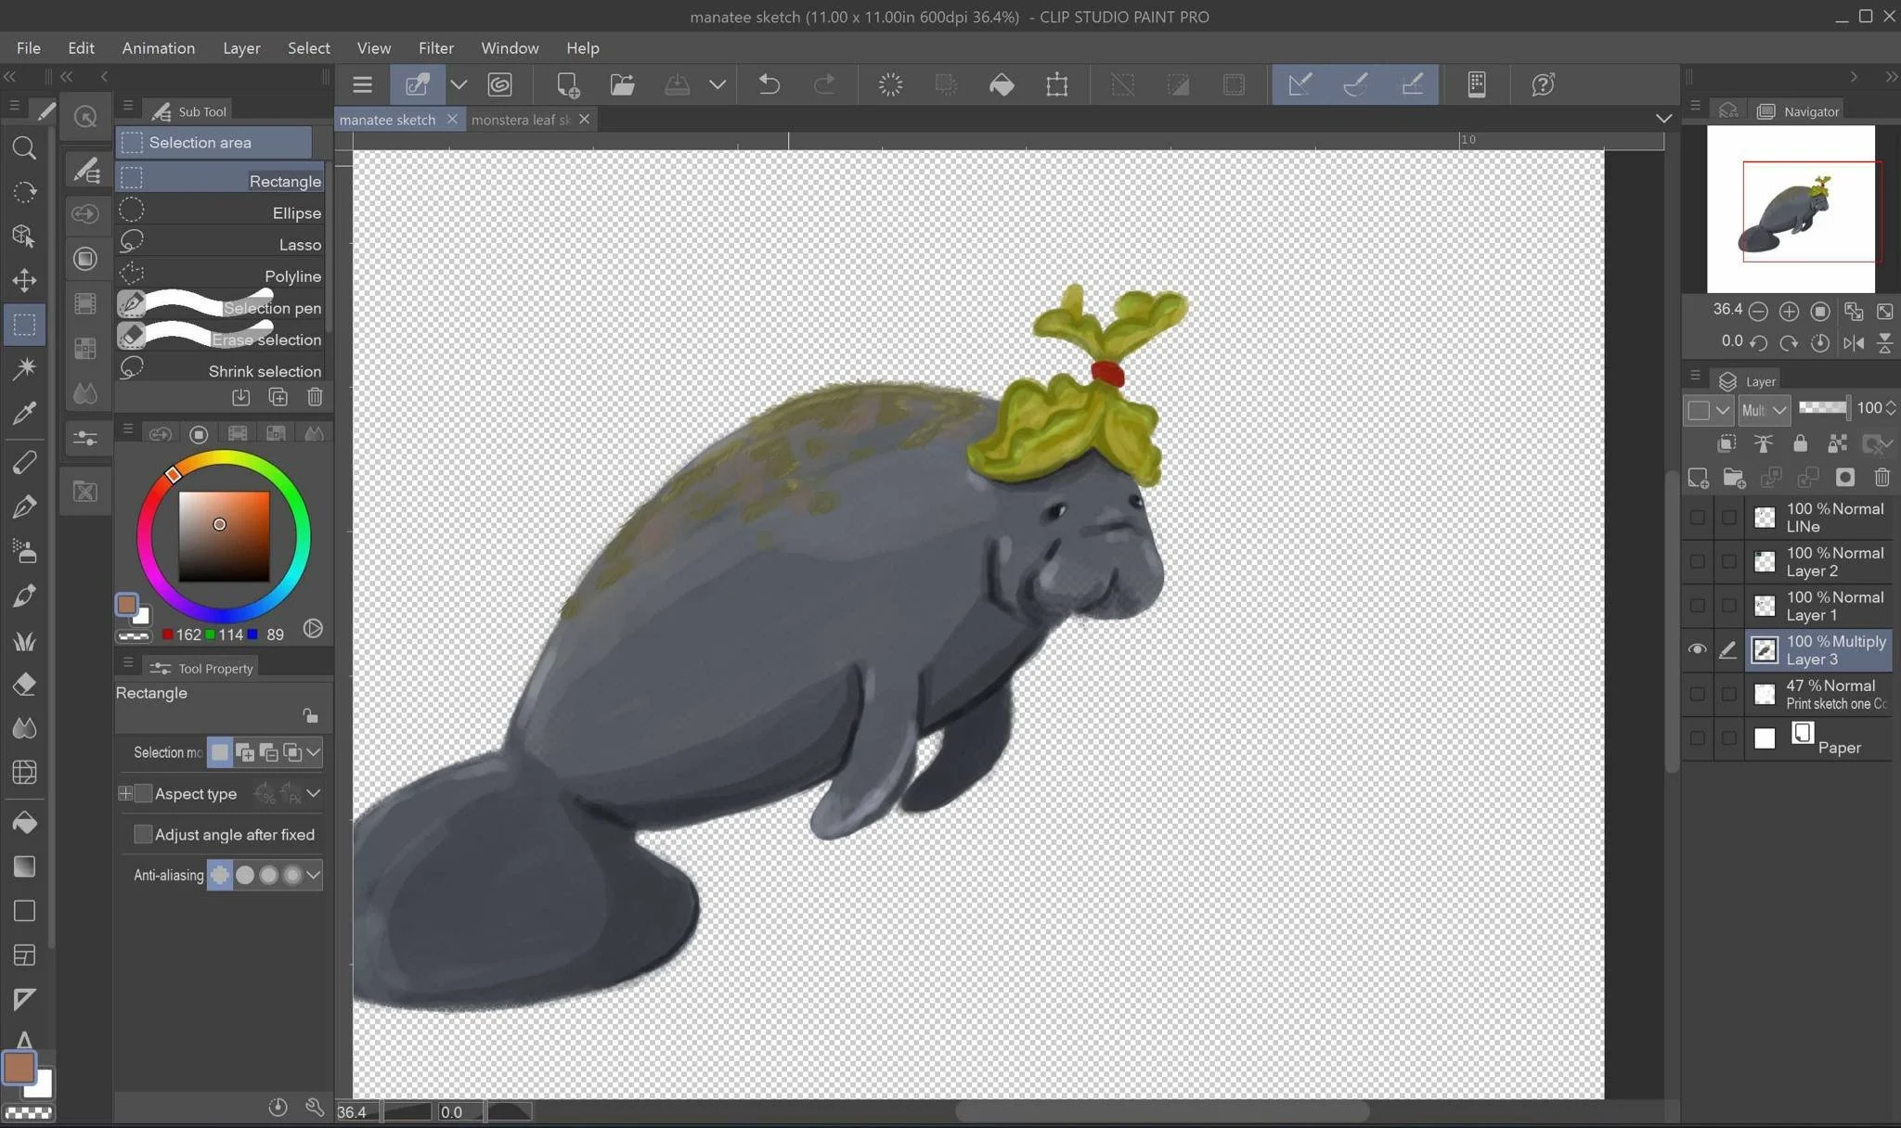This screenshot has height=1128, width=1901.
Task: Click the Fill bucket command bar icon
Action: tap(1001, 85)
